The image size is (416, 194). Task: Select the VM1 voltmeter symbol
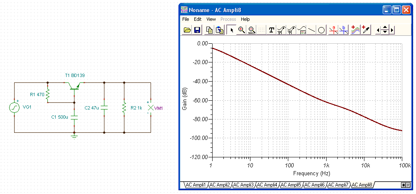(x=151, y=107)
